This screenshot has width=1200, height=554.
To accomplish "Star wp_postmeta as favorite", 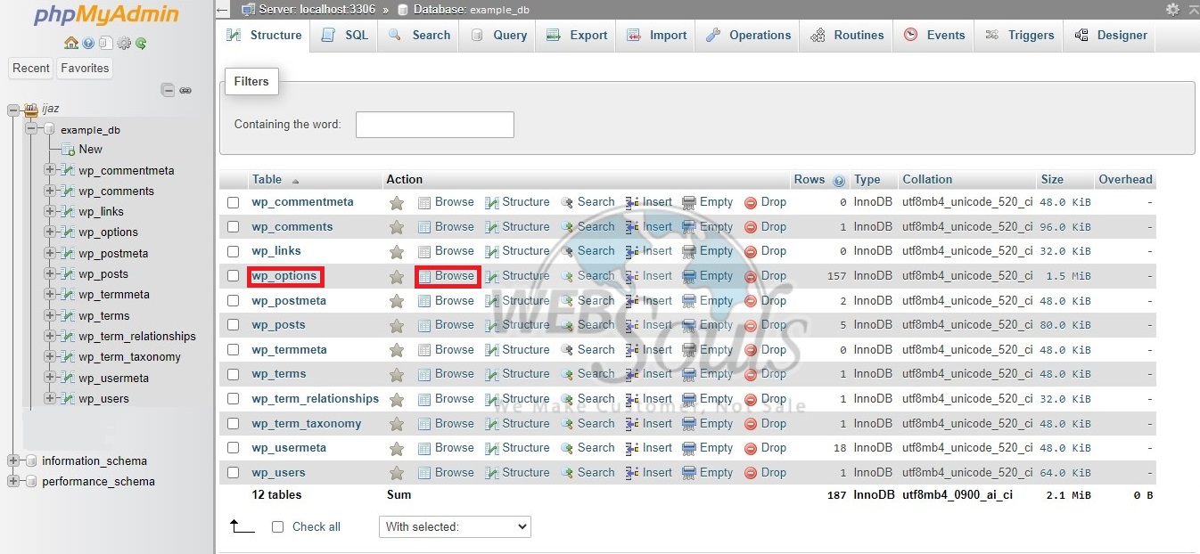I will (397, 301).
